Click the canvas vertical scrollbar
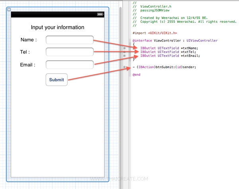This screenshot has height=189, width=239. [x=120, y=80]
